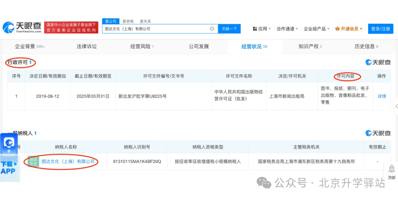Click the 登录/注册 button
This screenshot has height=199, width=398.
click(x=380, y=29)
